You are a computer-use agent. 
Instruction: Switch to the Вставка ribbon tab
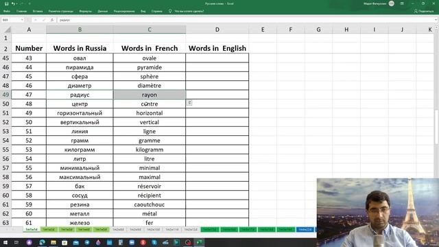[x=38, y=11]
